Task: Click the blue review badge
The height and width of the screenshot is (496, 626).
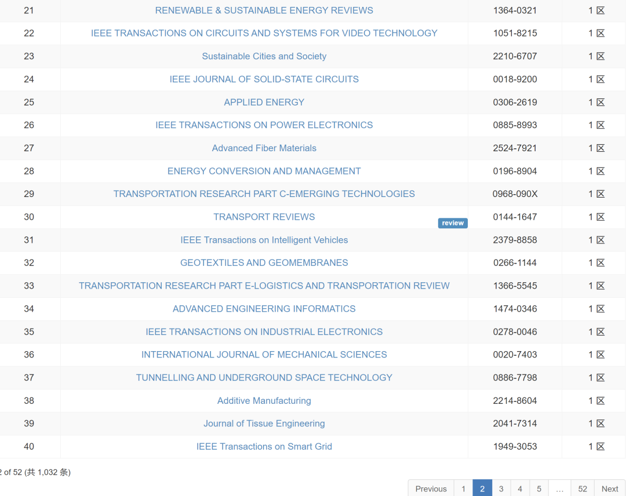Action: pos(453,223)
